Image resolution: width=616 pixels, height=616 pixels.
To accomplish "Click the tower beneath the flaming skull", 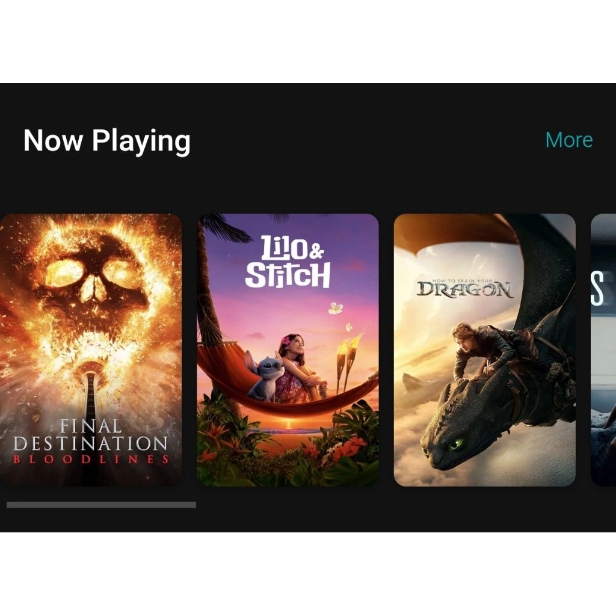I will pos(91,393).
